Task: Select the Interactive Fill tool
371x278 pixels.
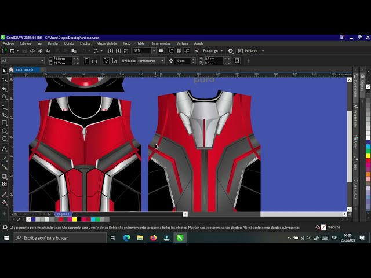Action: (4, 203)
